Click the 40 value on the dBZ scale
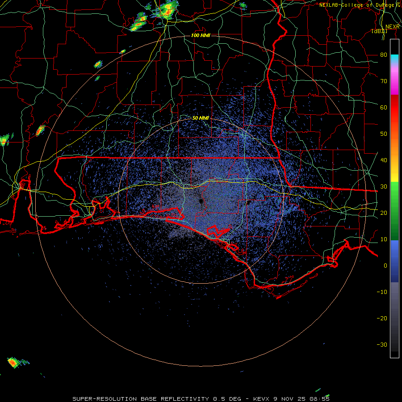Image resolution: width=402 pixels, height=402 pixels. coord(384,160)
